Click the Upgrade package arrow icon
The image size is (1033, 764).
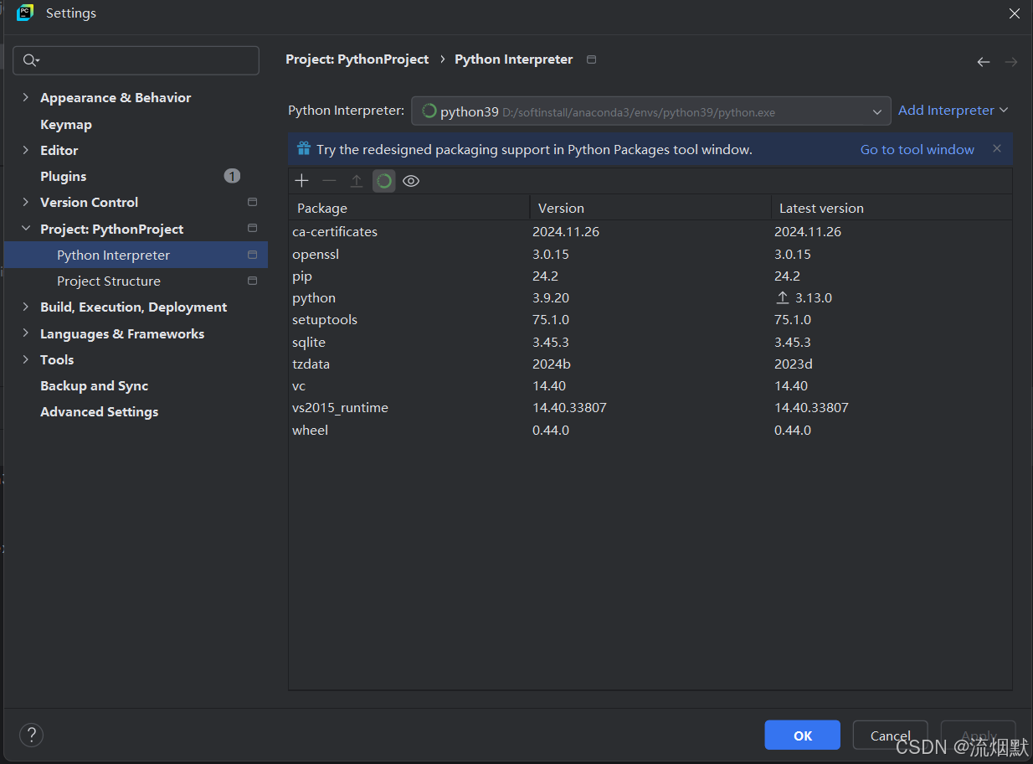pos(357,181)
